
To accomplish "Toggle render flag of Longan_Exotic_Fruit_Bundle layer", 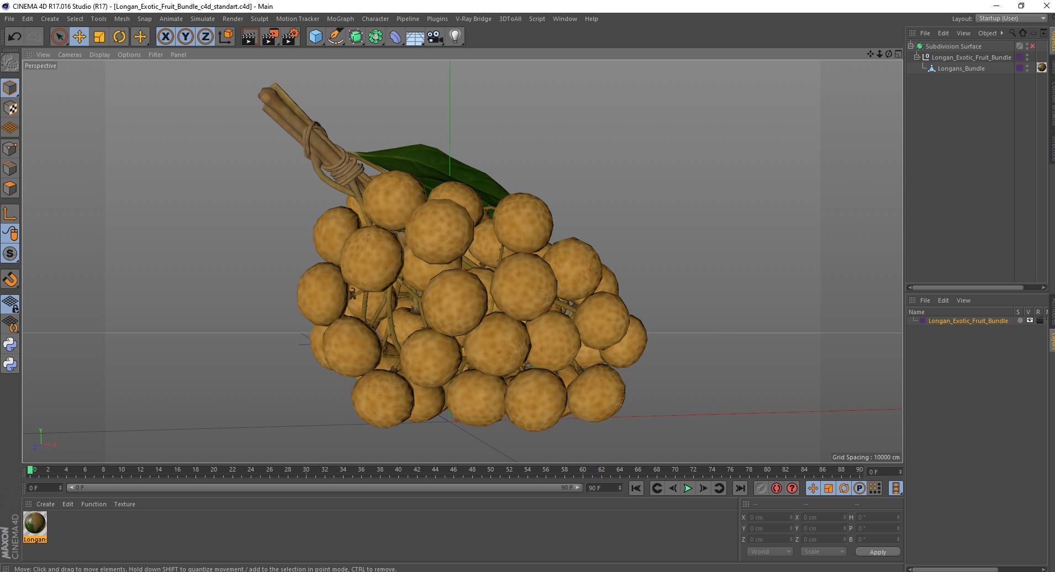I will pos(1040,321).
